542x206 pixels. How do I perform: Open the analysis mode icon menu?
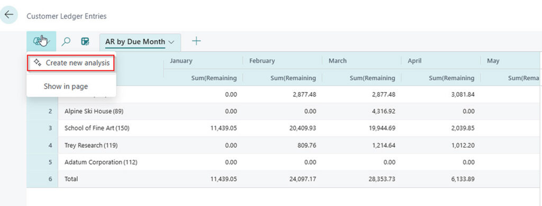pyautogui.click(x=41, y=41)
